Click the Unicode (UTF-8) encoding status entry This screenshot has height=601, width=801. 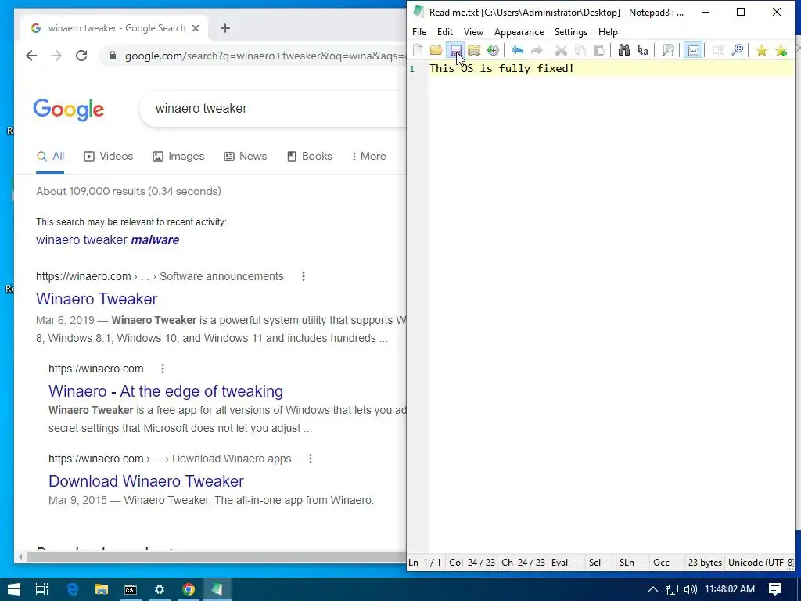(760, 563)
